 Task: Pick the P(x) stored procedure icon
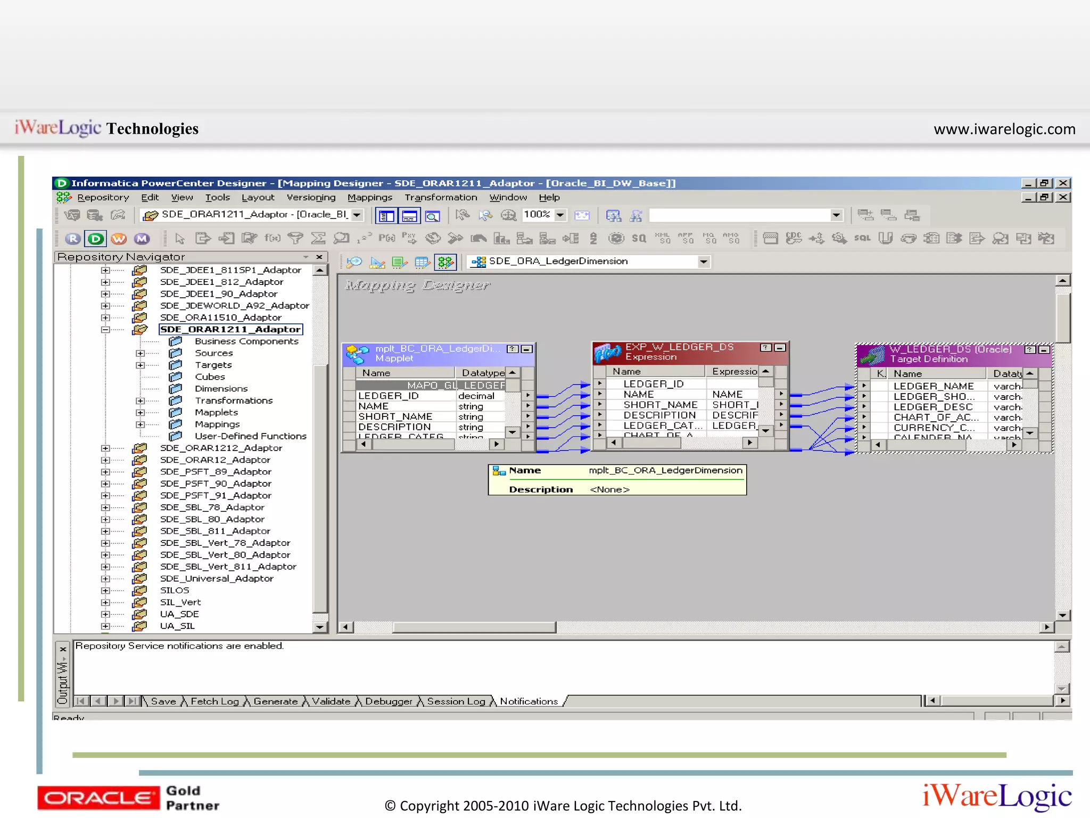coord(387,238)
